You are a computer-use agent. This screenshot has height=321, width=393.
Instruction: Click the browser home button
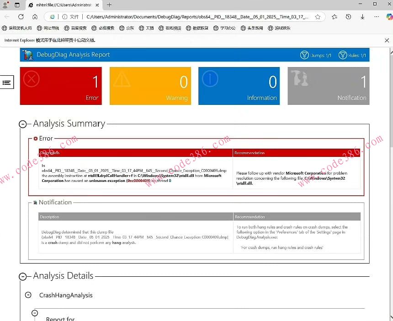(35, 17)
